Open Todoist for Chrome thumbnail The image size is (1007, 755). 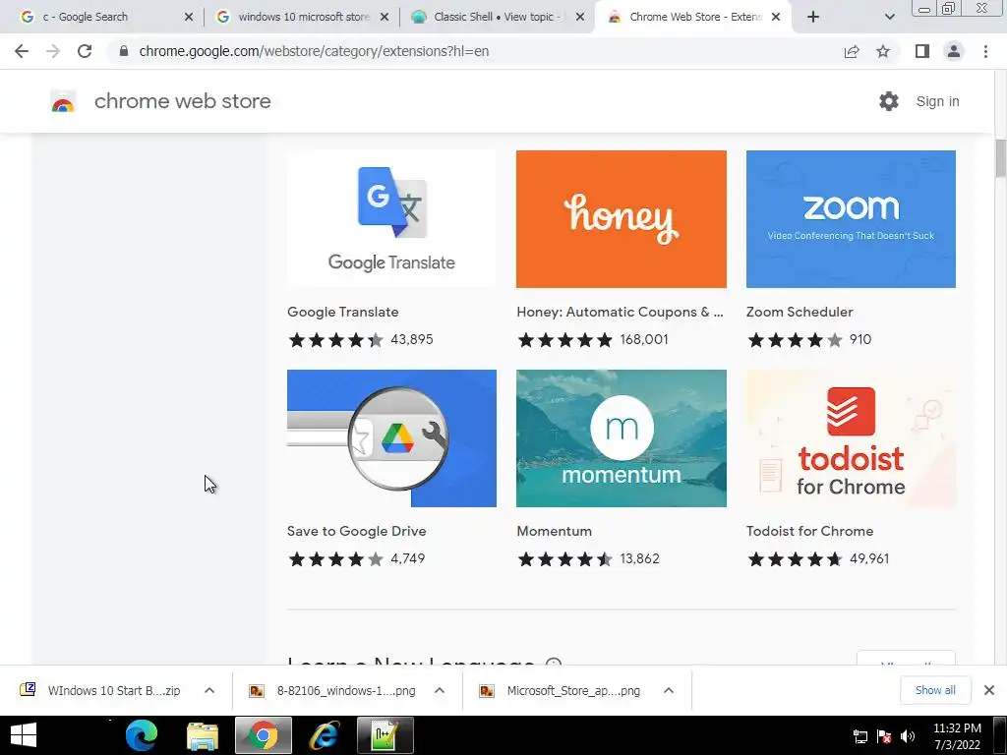click(851, 437)
